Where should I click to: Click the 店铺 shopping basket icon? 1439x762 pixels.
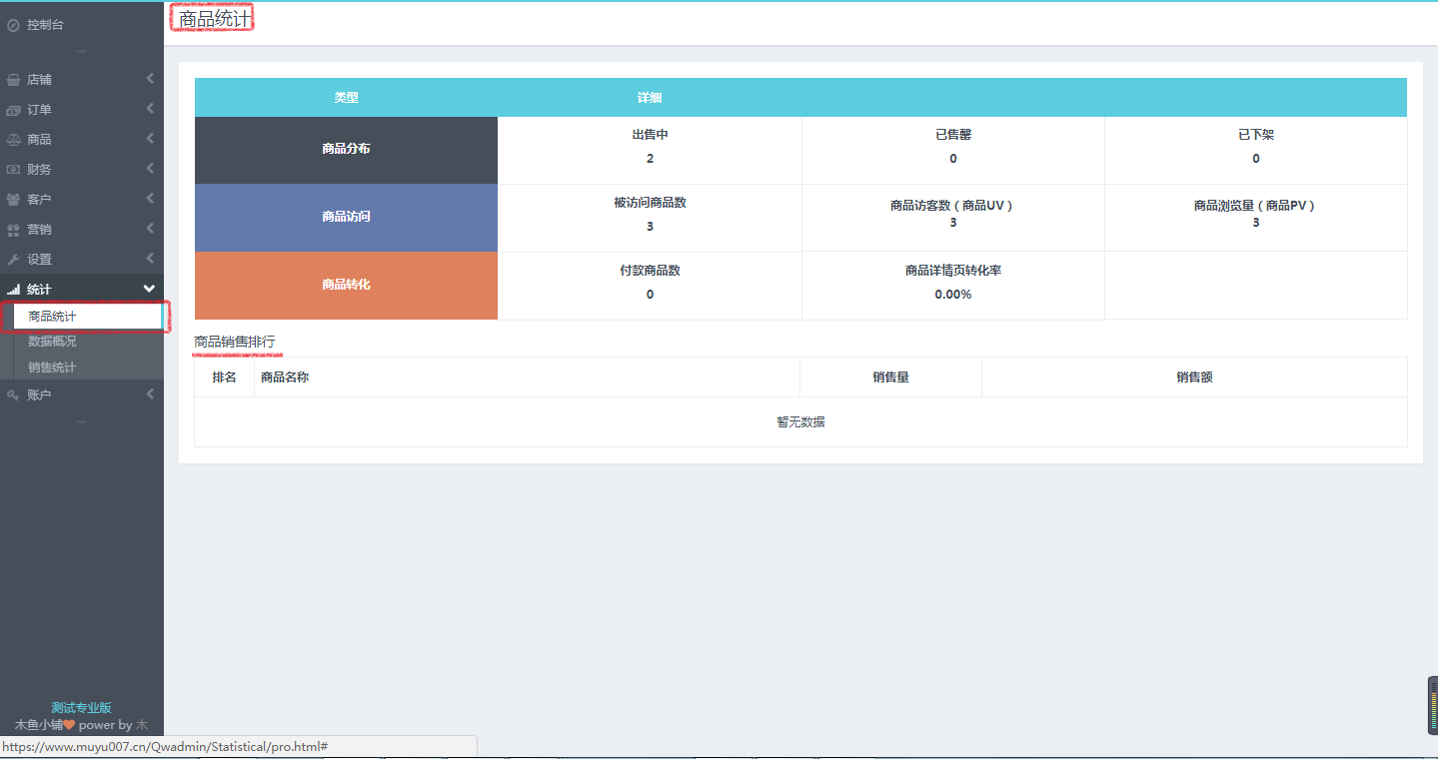14,80
